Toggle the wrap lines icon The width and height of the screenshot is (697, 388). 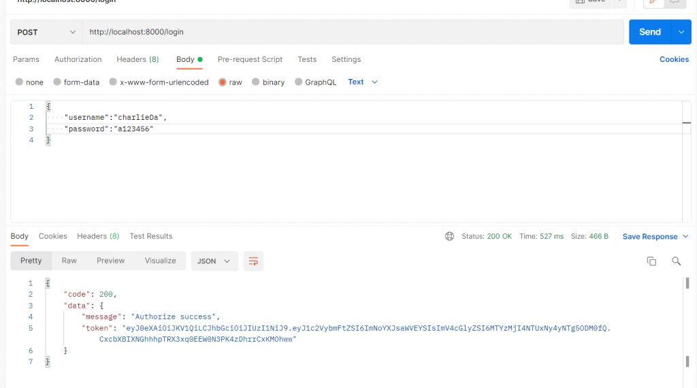(253, 261)
